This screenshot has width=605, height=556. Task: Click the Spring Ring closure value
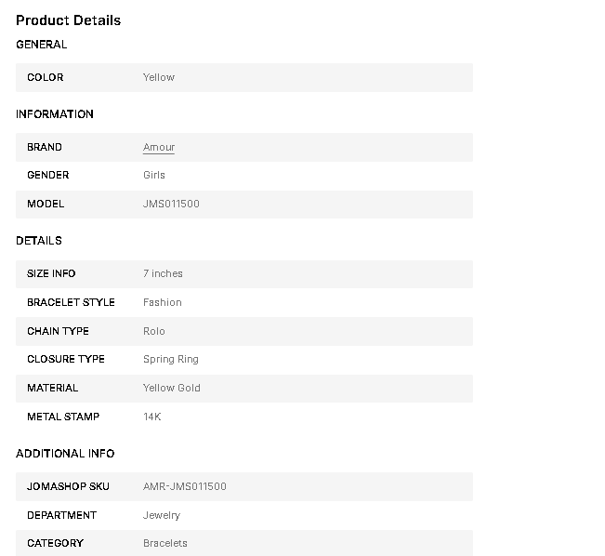pyautogui.click(x=171, y=359)
